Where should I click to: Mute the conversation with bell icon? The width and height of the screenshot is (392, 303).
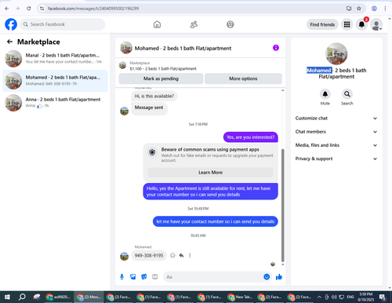point(325,94)
